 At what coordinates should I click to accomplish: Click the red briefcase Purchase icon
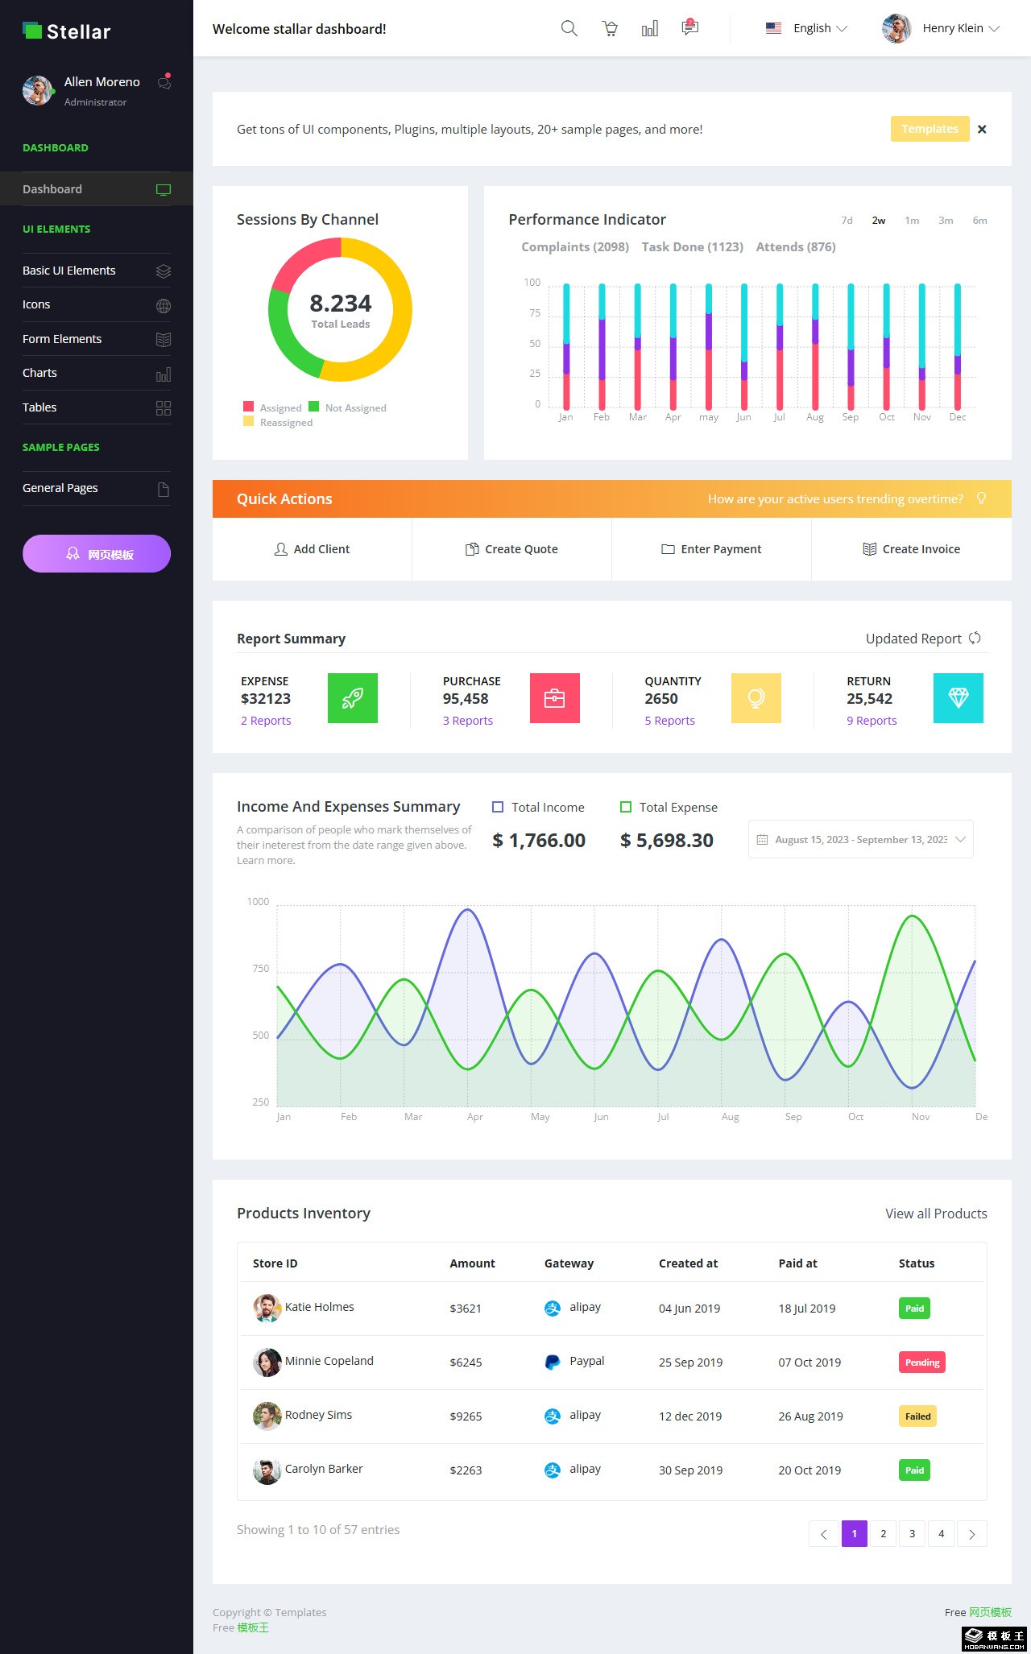(554, 698)
